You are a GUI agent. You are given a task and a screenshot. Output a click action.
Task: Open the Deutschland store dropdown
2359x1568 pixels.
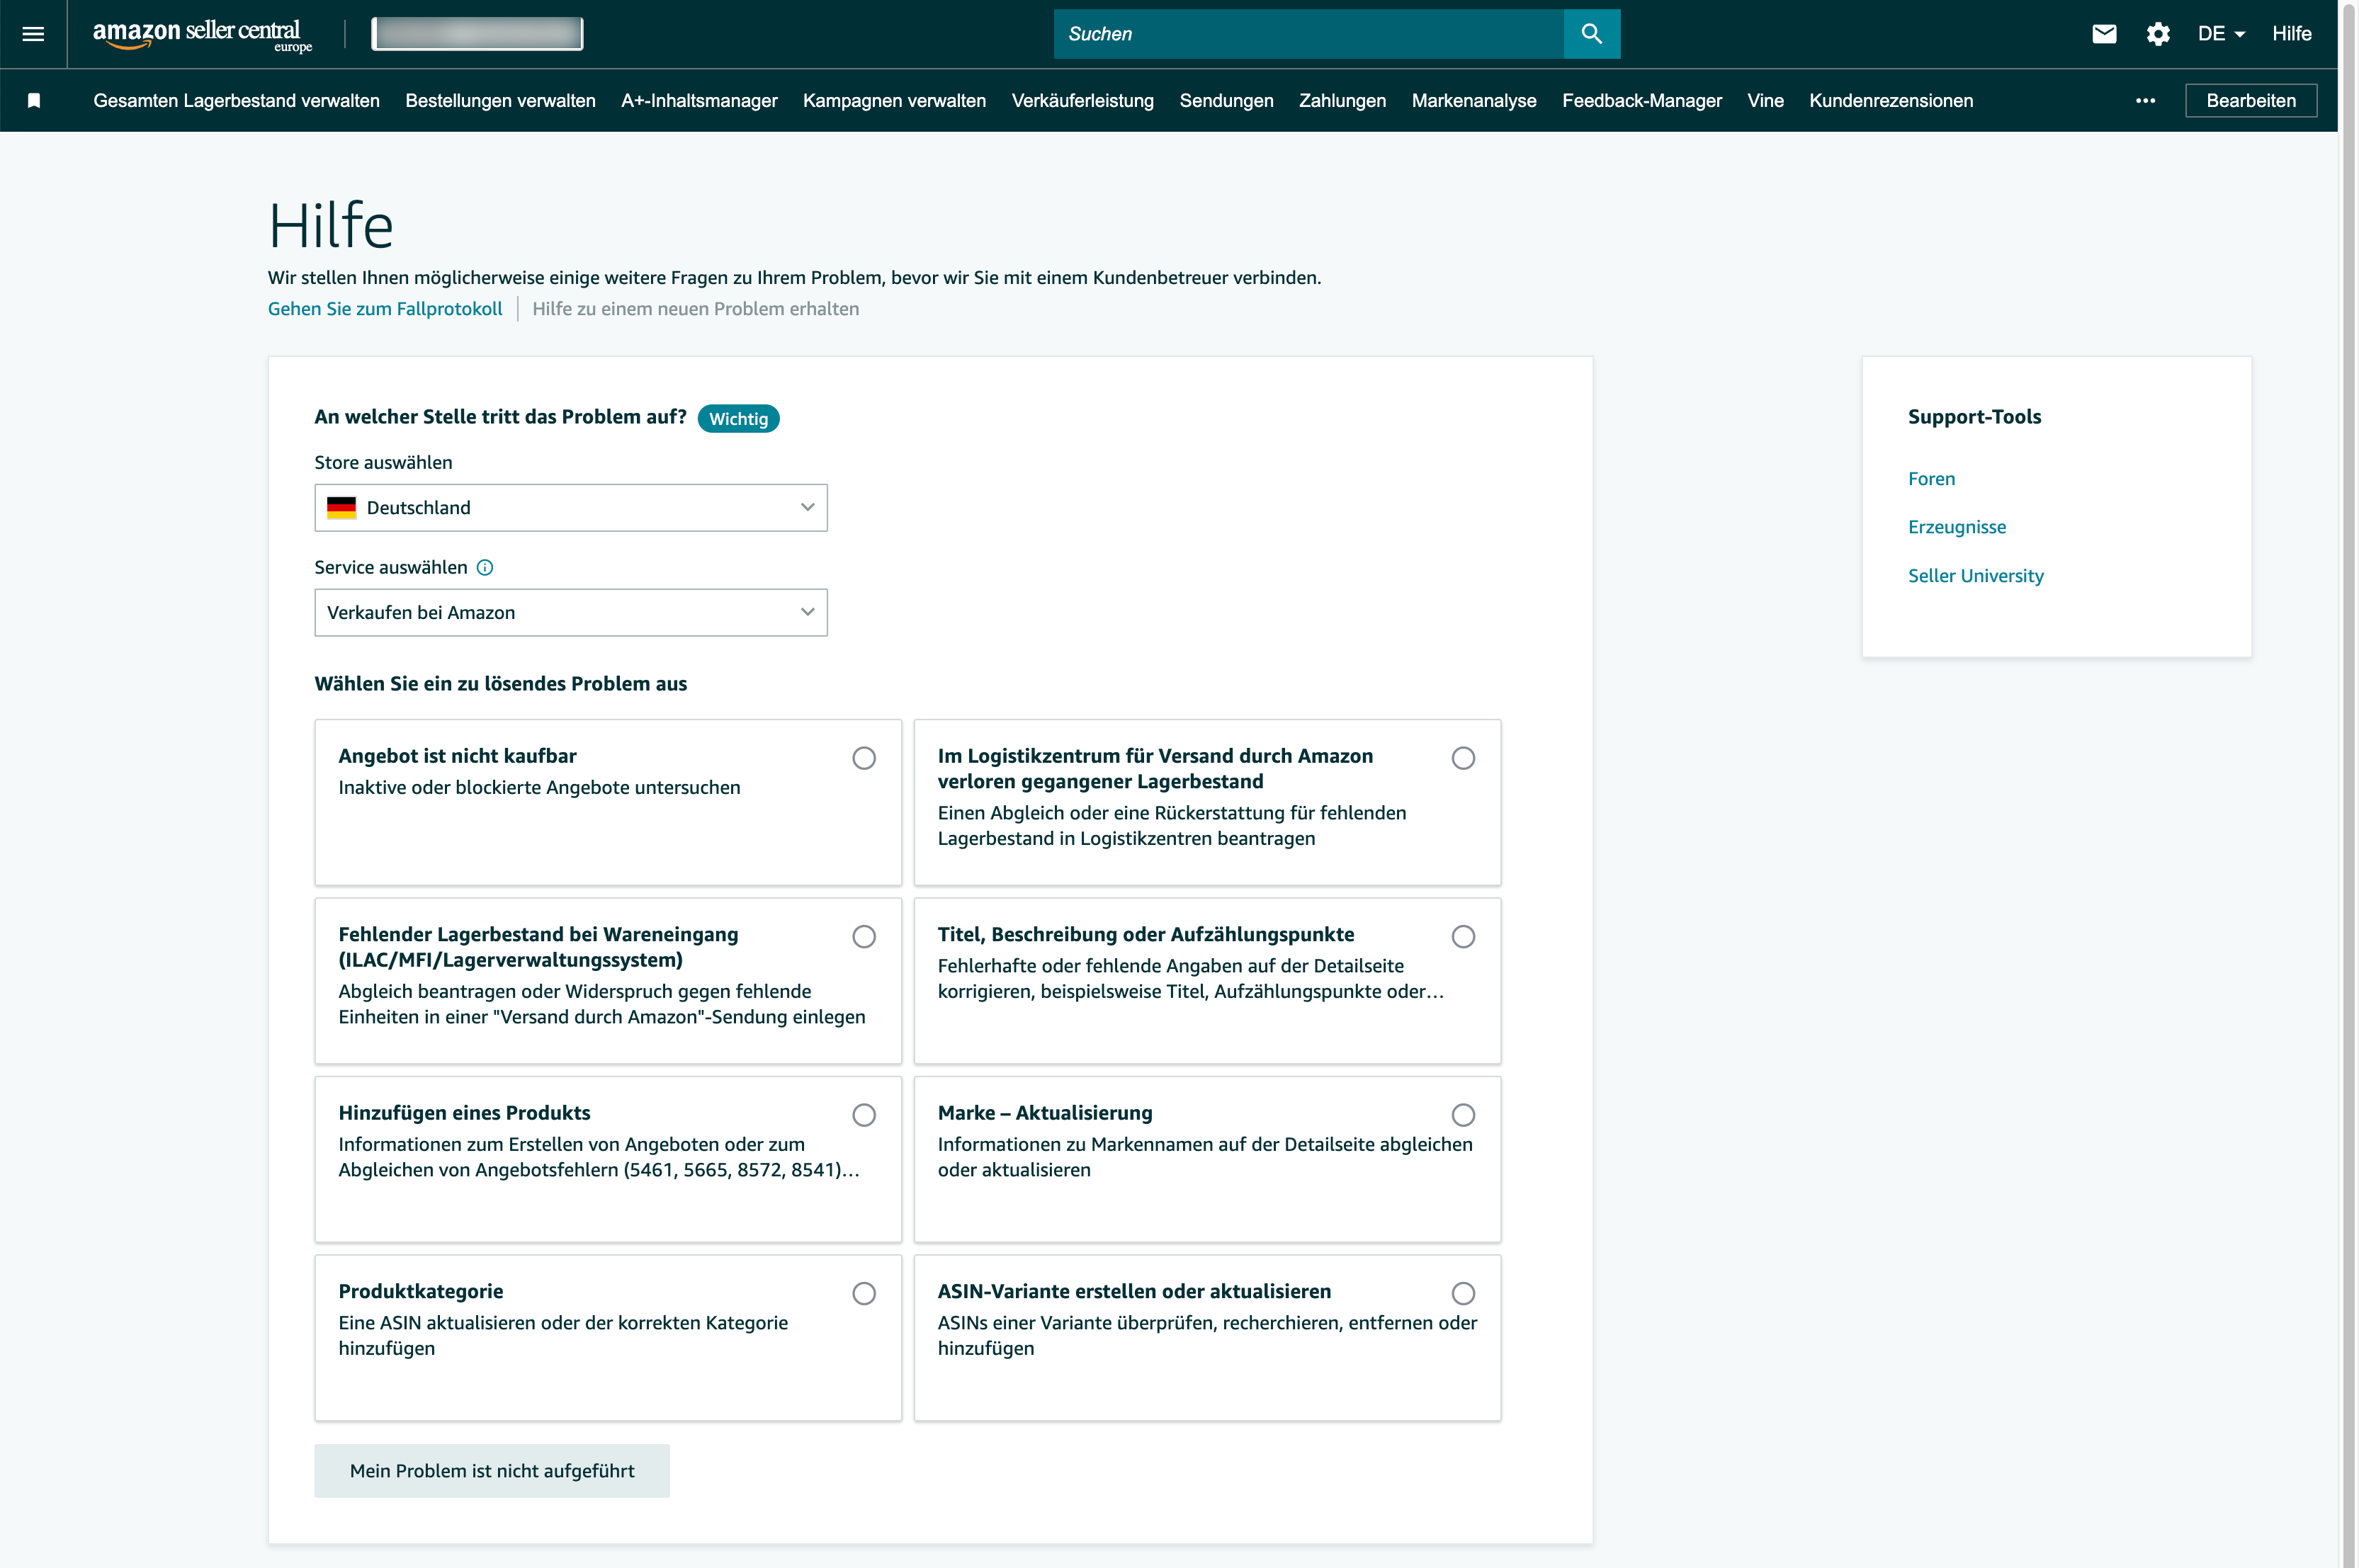pyautogui.click(x=571, y=508)
